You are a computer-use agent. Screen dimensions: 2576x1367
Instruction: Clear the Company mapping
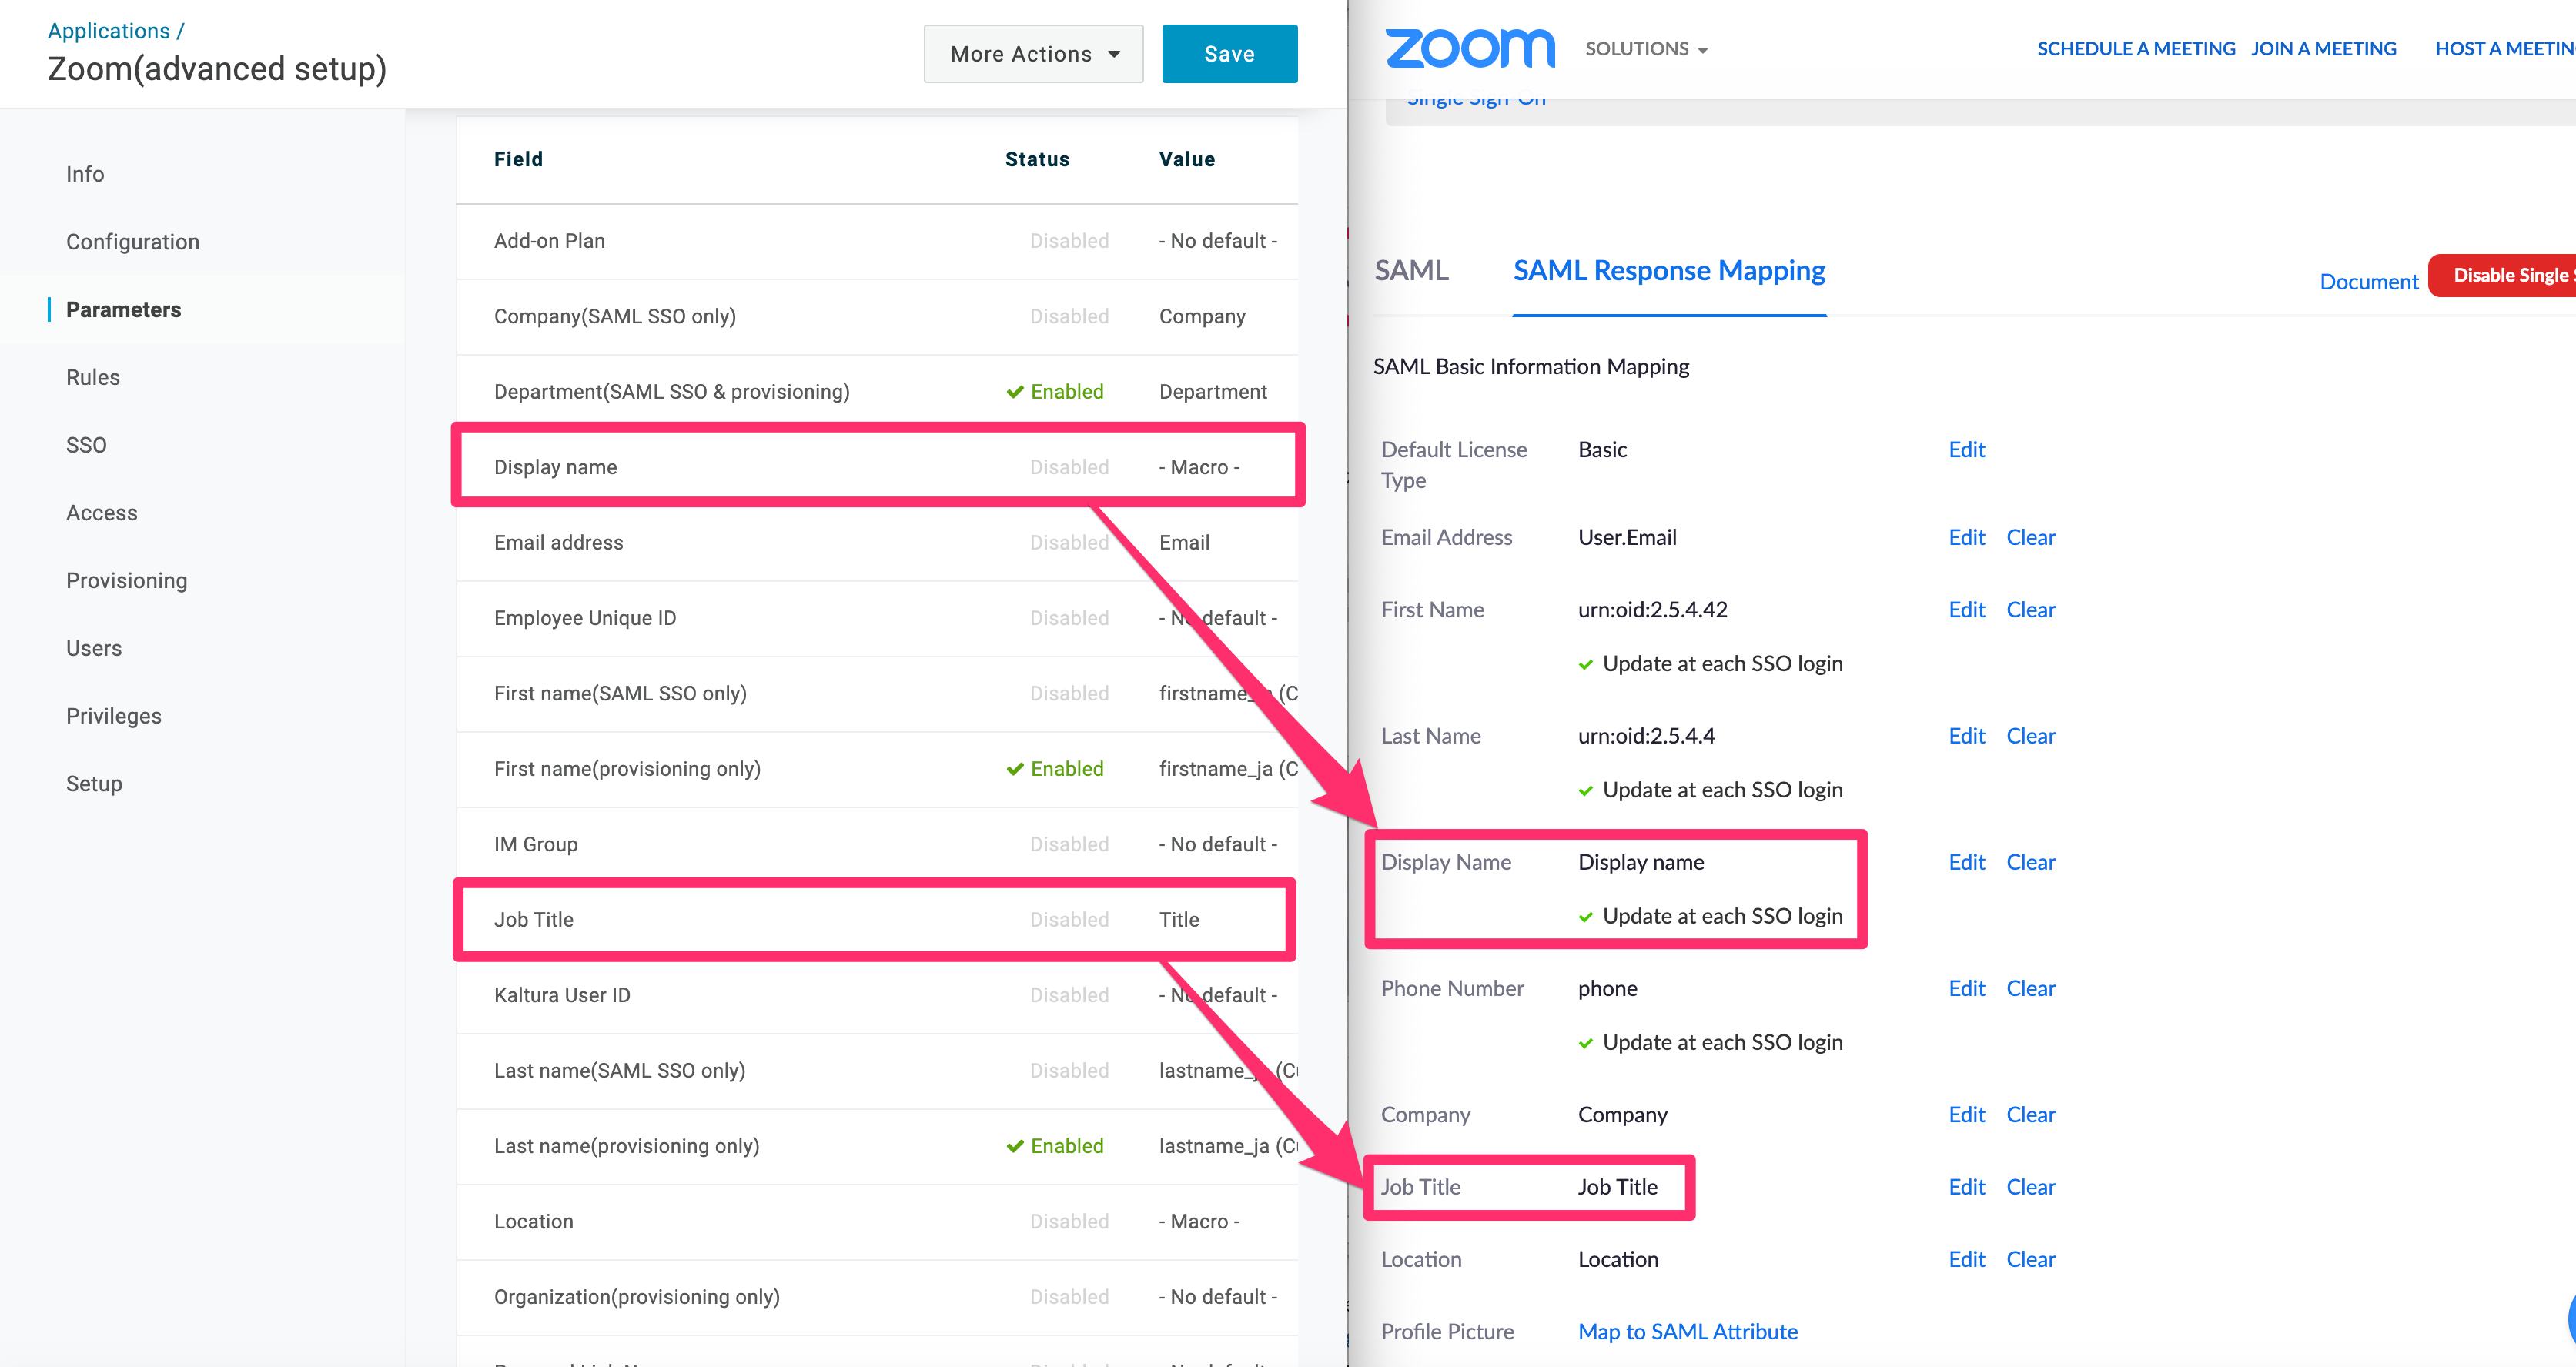tap(2030, 1115)
